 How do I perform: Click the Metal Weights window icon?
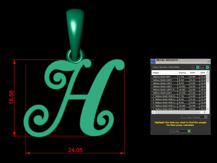pyautogui.click(x=153, y=61)
